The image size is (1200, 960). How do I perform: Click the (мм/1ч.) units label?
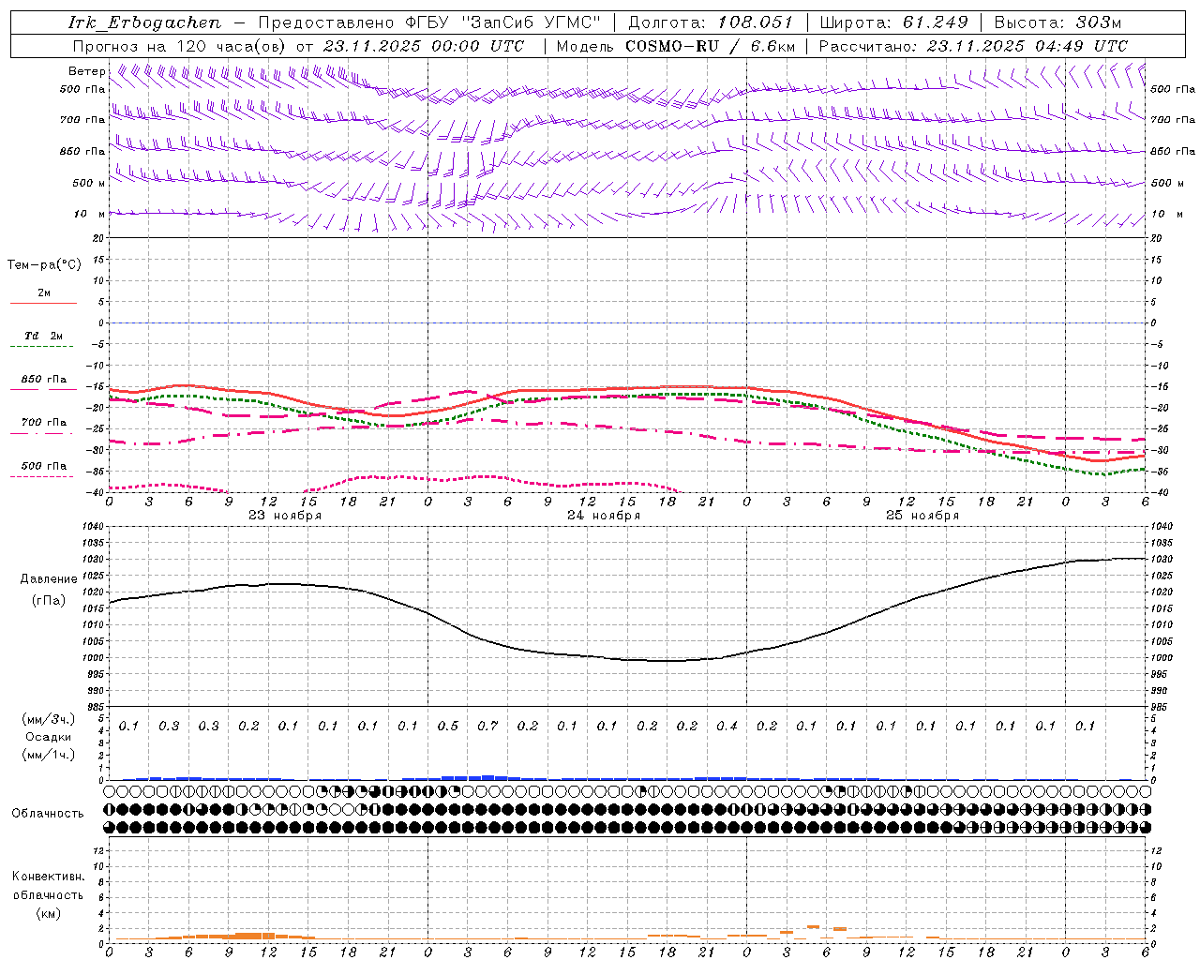(x=49, y=755)
